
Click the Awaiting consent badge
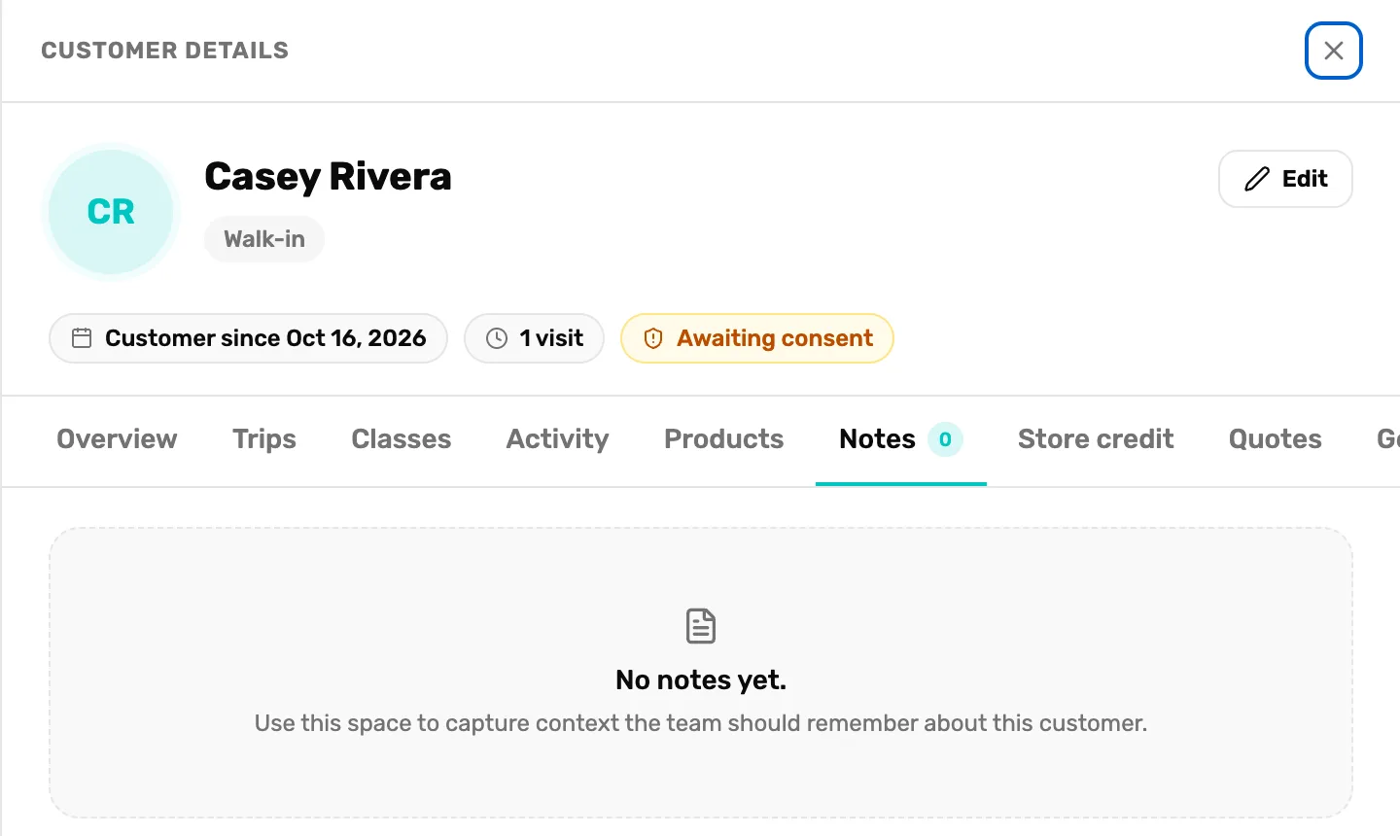coord(756,338)
